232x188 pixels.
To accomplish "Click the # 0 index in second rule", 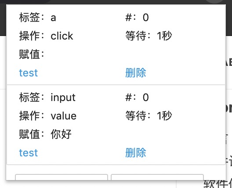I will point(137,98).
